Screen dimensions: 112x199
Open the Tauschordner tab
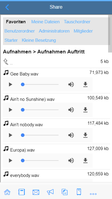(77, 22)
